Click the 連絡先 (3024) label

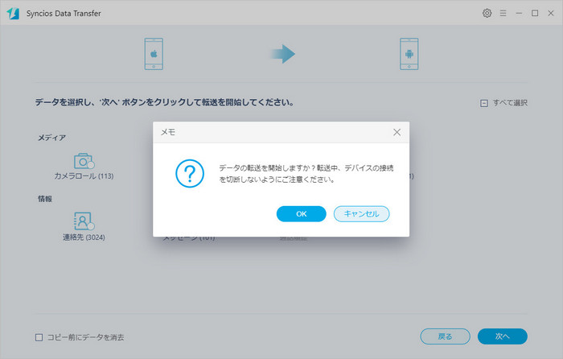tap(84, 237)
